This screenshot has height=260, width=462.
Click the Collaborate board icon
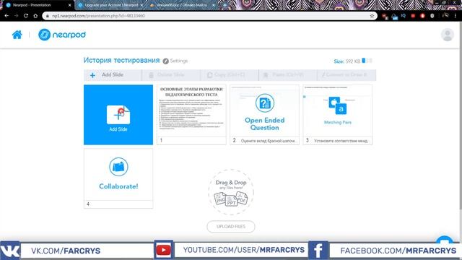pos(118,167)
